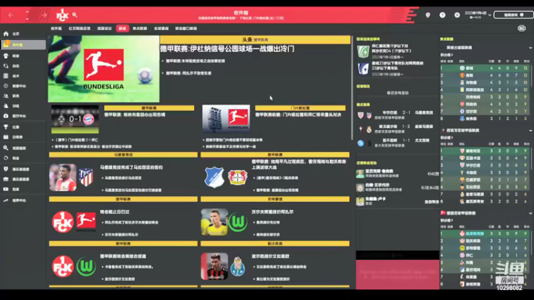
Task: Open the Staff sidebar icon
Action: tap(6, 96)
